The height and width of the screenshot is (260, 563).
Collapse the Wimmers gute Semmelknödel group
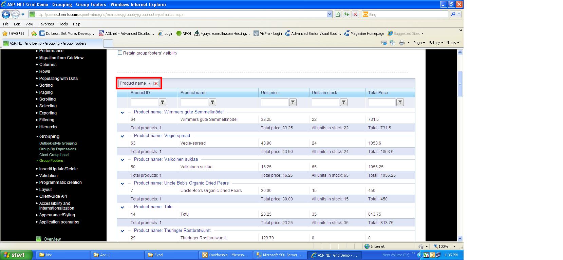click(123, 112)
